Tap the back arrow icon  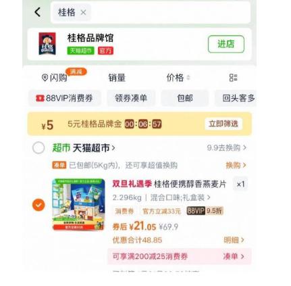pyautogui.click(x=38, y=12)
